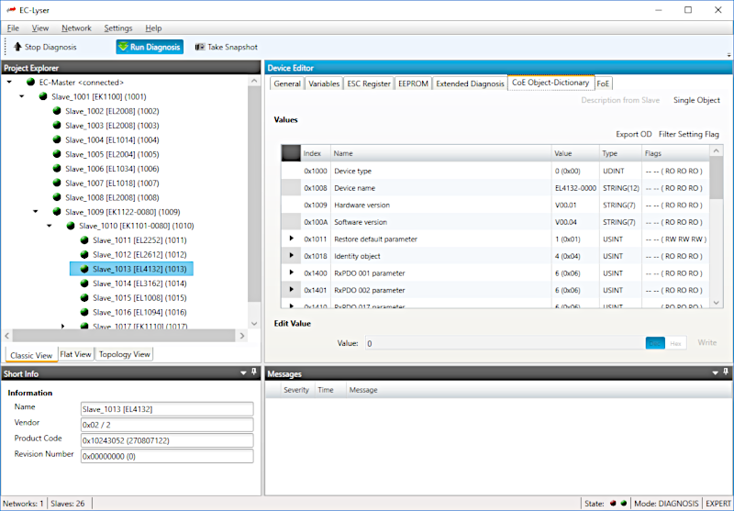Click the Run Diagnosis button icon
Viewport: 734px width, 511px height.
pyautogui.click(x=123, y=47)
